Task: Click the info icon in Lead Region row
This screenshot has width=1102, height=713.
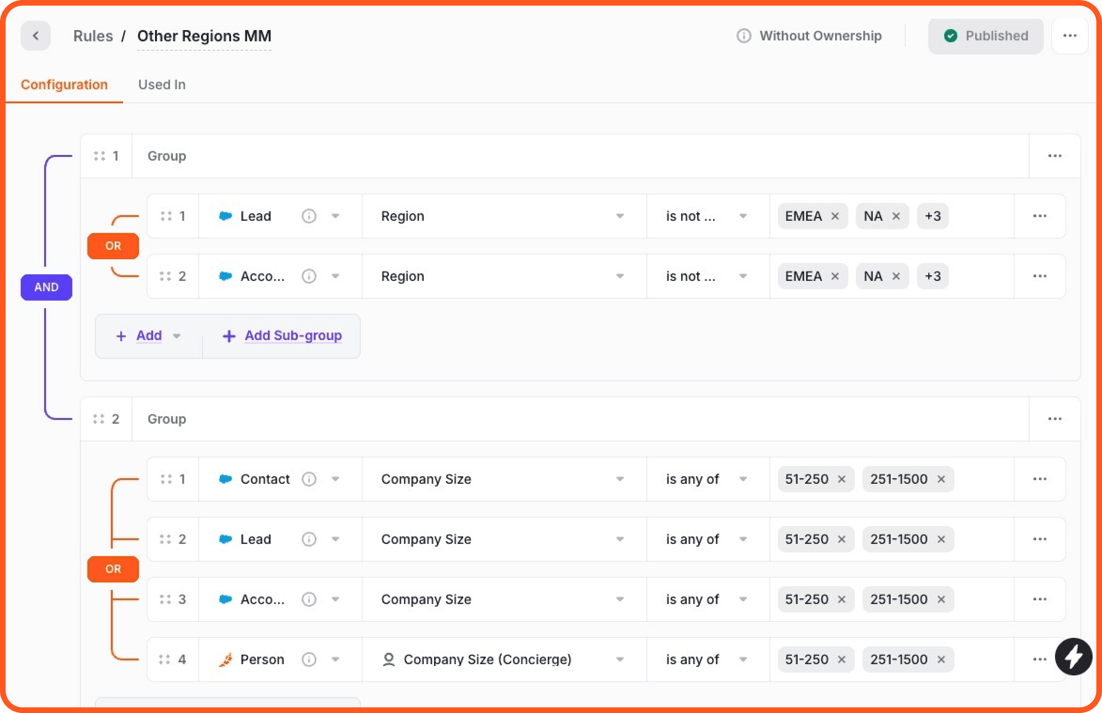Action: coord(309,216)
